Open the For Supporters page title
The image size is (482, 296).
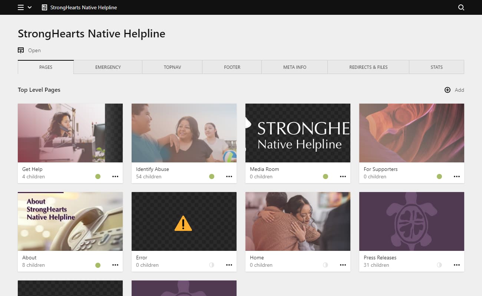381,169
